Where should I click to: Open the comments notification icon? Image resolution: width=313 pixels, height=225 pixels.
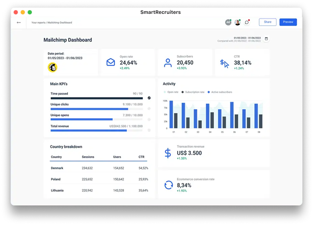click(x=247, y=22)
